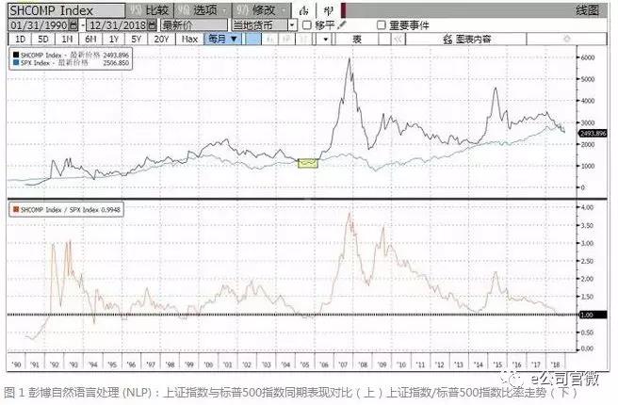The width and height of the screenshot is (618, 405).
Task: Click the 表 table button
Action: (x=357, y=39)
